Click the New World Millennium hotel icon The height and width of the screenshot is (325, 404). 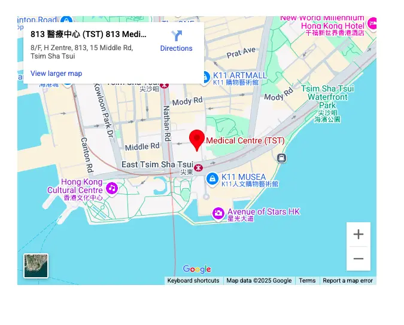pyautogui.click(x=372, y=24)
